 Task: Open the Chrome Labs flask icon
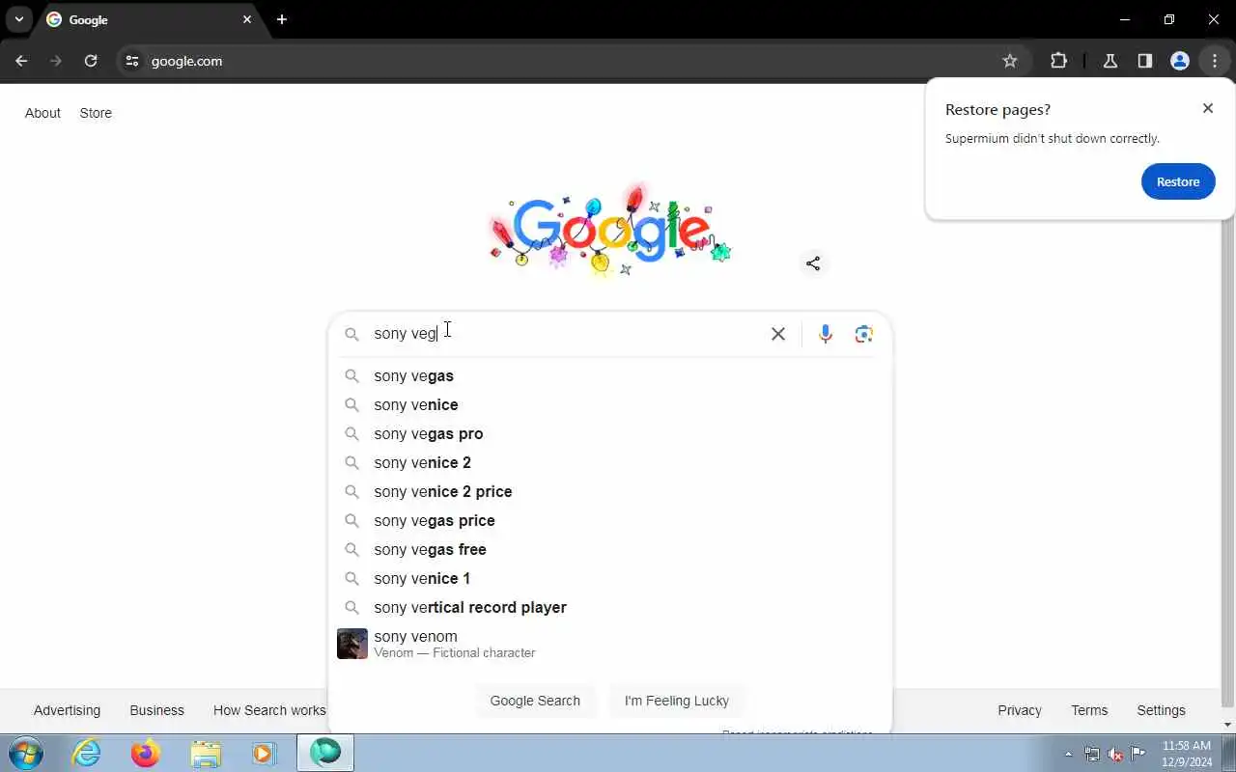(1110, 61)
